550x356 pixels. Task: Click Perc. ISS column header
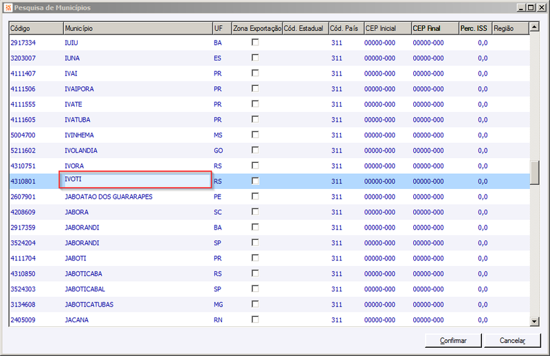coord(475,28)
